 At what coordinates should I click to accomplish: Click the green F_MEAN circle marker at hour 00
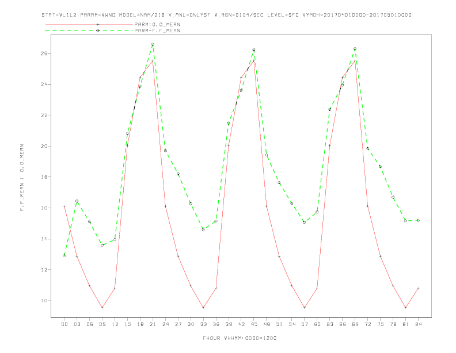[x=64, y=256]
